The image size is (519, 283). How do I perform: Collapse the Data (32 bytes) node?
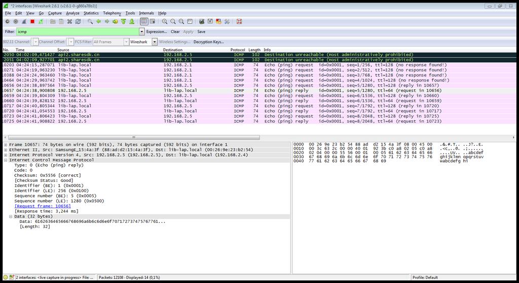point(11,216)
